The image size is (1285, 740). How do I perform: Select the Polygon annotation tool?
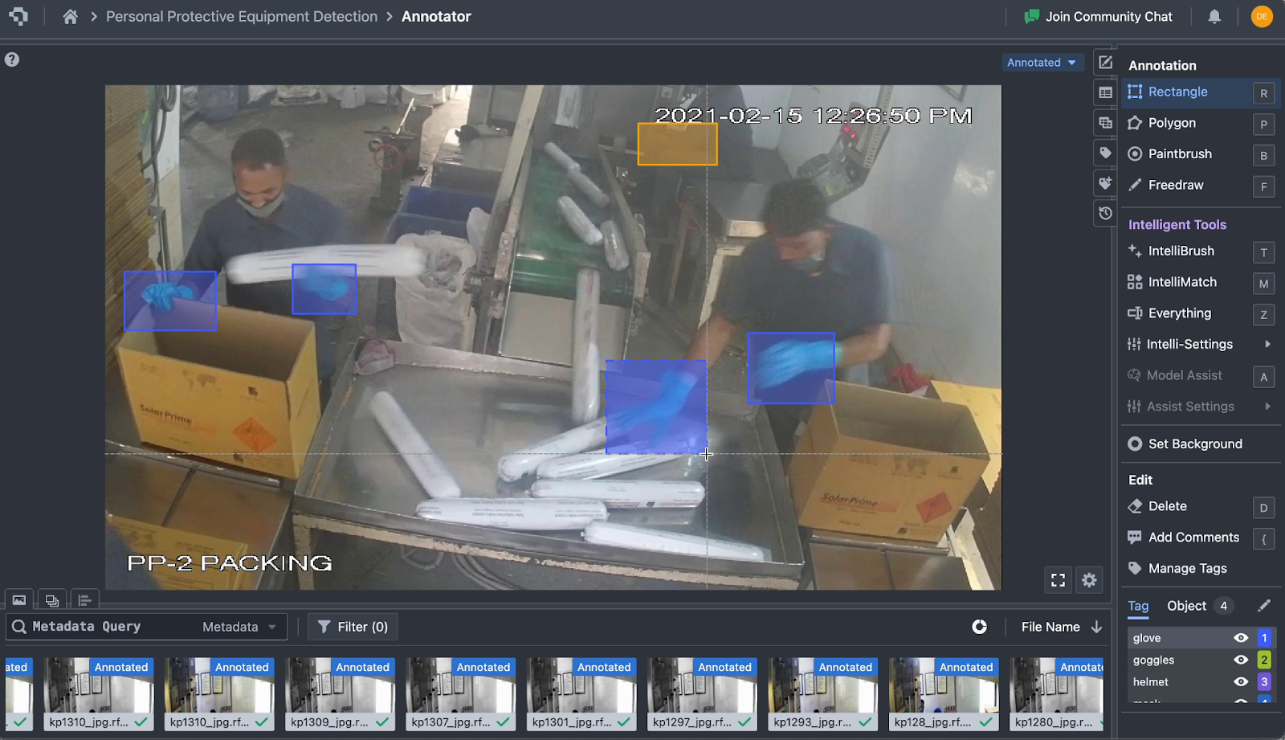[1171, 122]
